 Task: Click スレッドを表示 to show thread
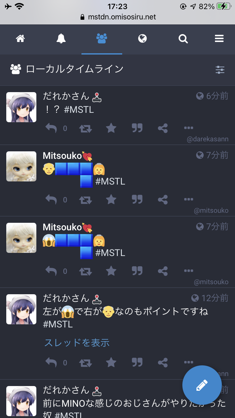tap(77, 343)
